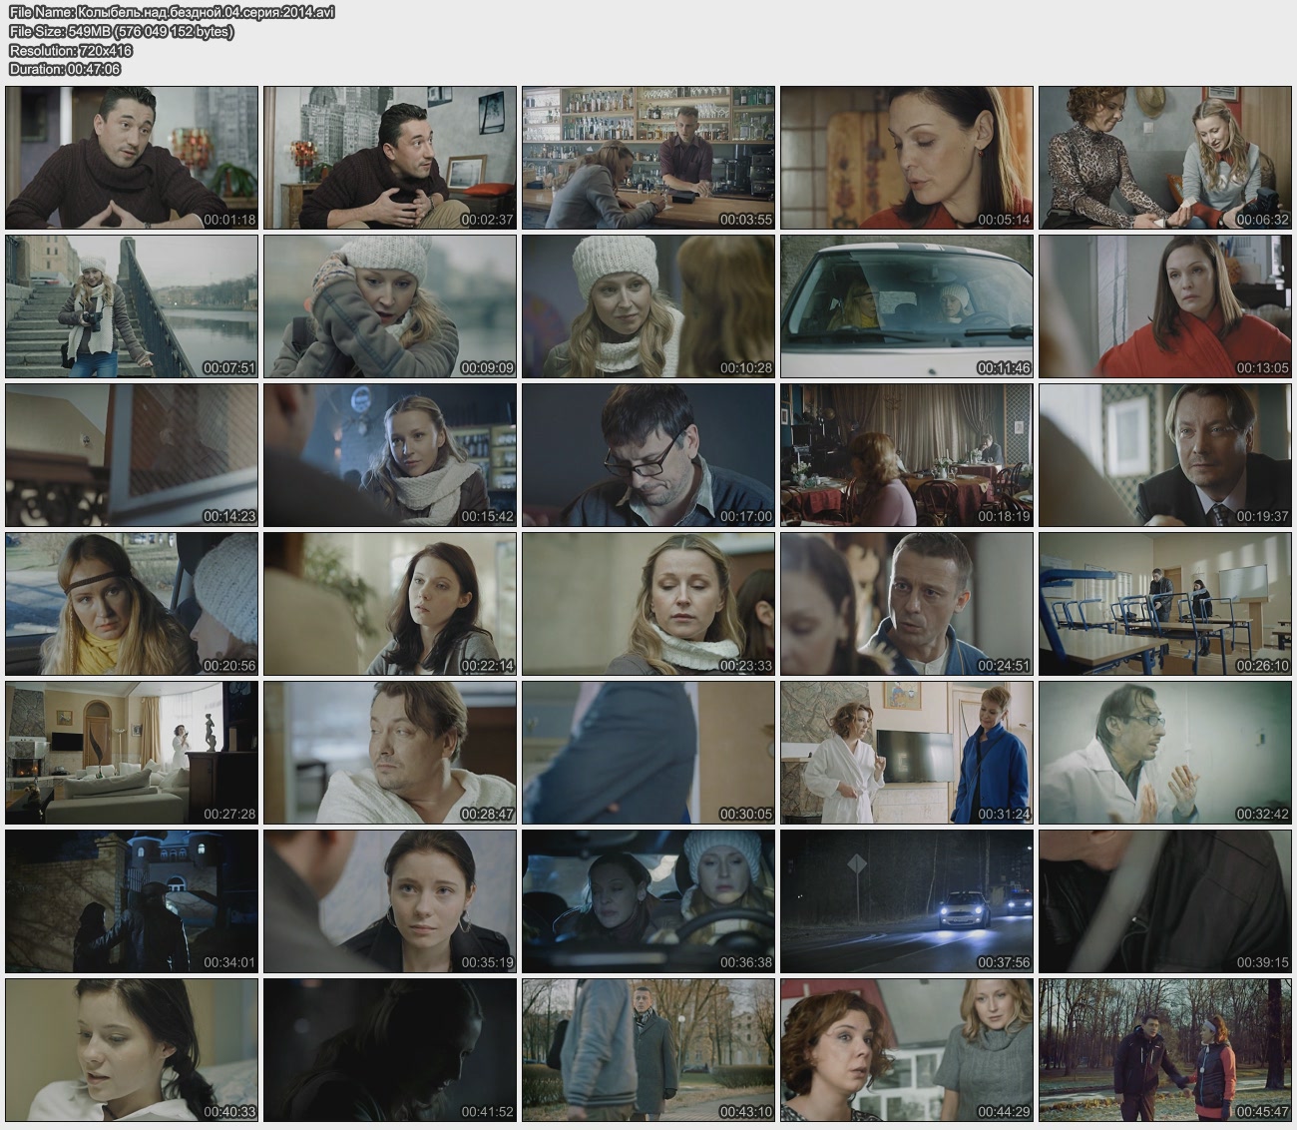Select the white car thumbnail at 00:11:46

pos(906,306)
